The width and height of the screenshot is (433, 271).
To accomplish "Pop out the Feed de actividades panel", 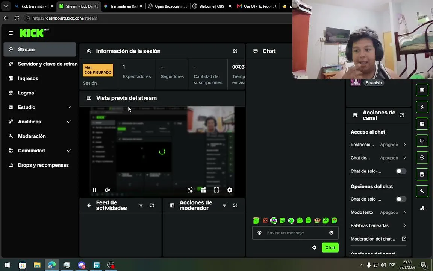I will (152, 206).
